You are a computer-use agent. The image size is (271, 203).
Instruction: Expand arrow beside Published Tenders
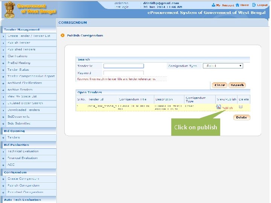coord(3,50)
